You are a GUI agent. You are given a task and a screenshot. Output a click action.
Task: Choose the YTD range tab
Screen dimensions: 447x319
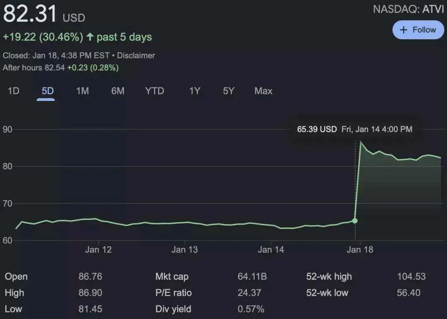(154, 91)
